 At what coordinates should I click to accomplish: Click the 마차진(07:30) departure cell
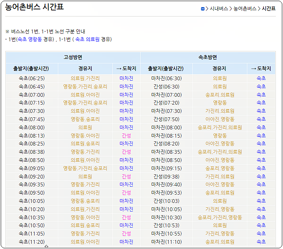(166, 111)
